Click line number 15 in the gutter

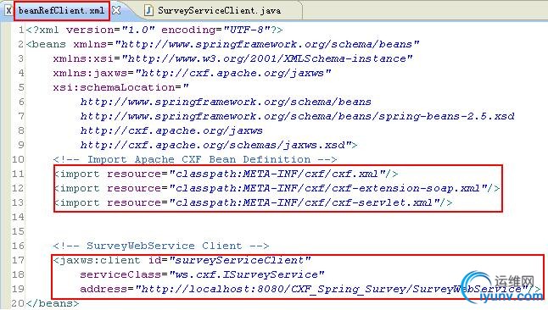[18, 231]
